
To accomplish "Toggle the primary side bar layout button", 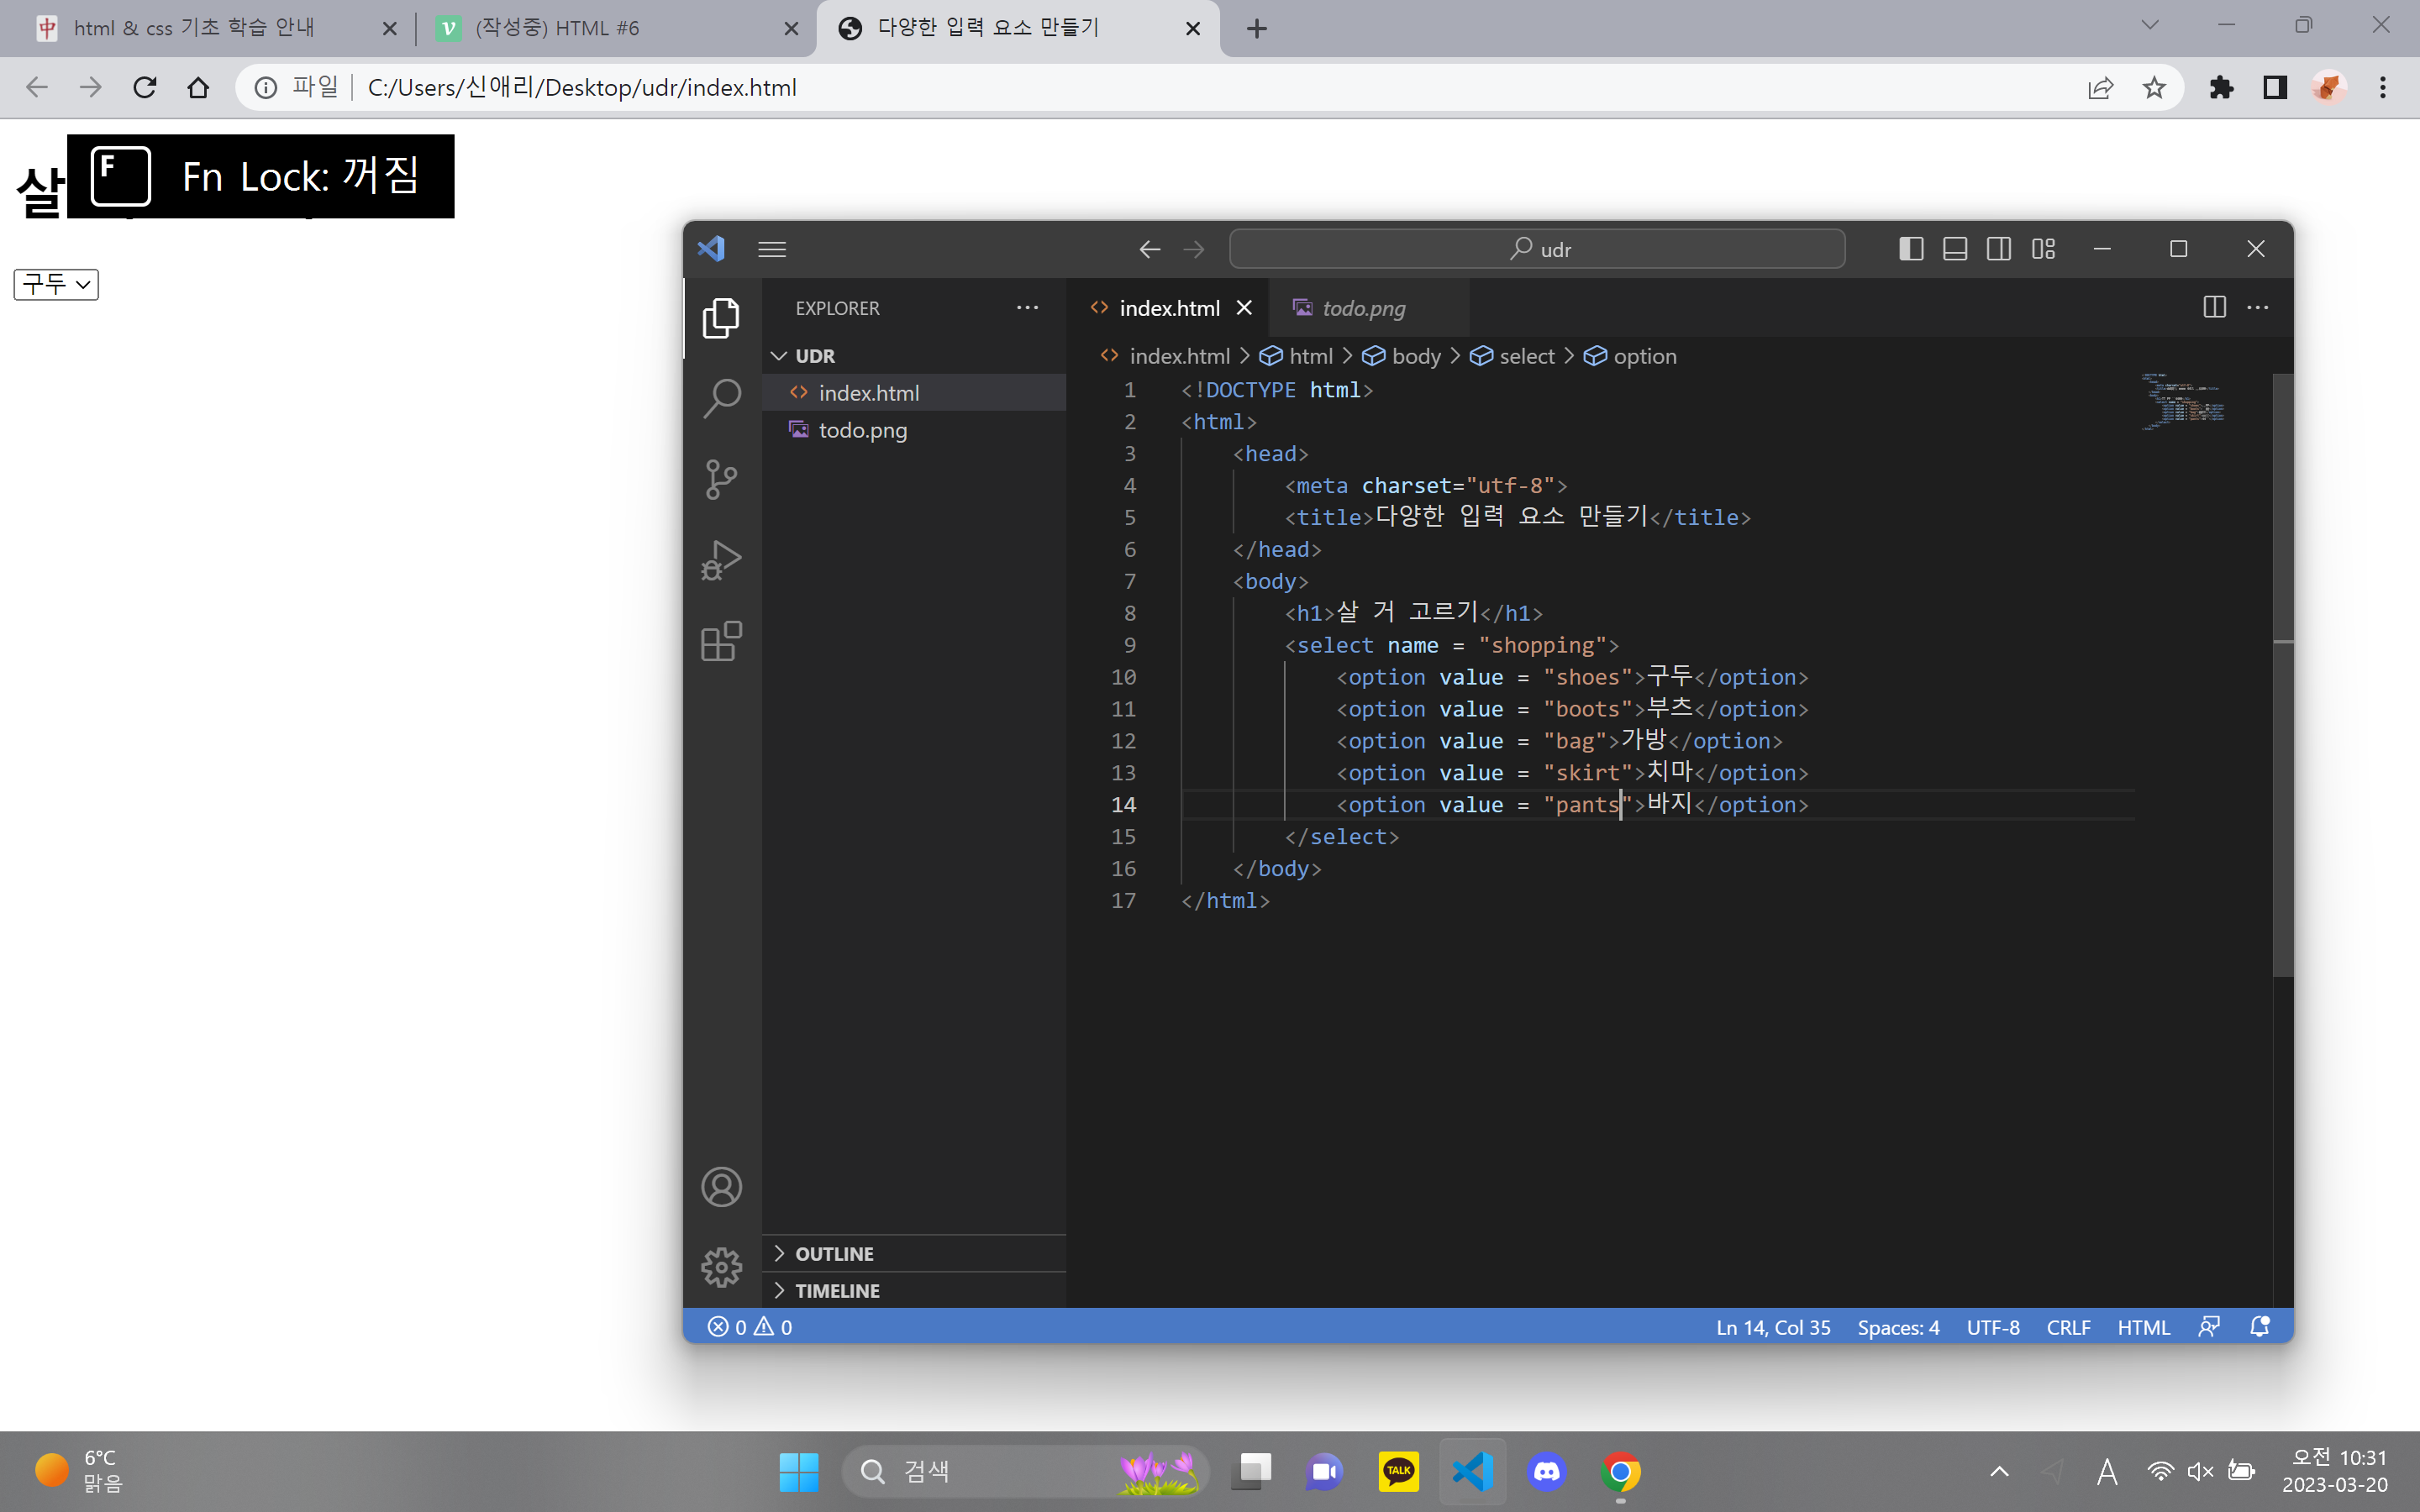I will tap(1910, 249).
